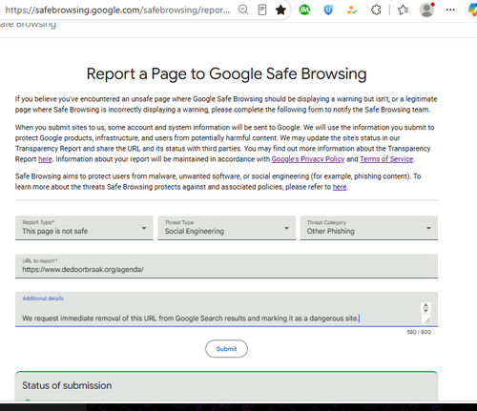Click the 'Report a Page to Google Safe Browsing' heading
Screen dimensions: 477x411
click(x=226, y=74)
